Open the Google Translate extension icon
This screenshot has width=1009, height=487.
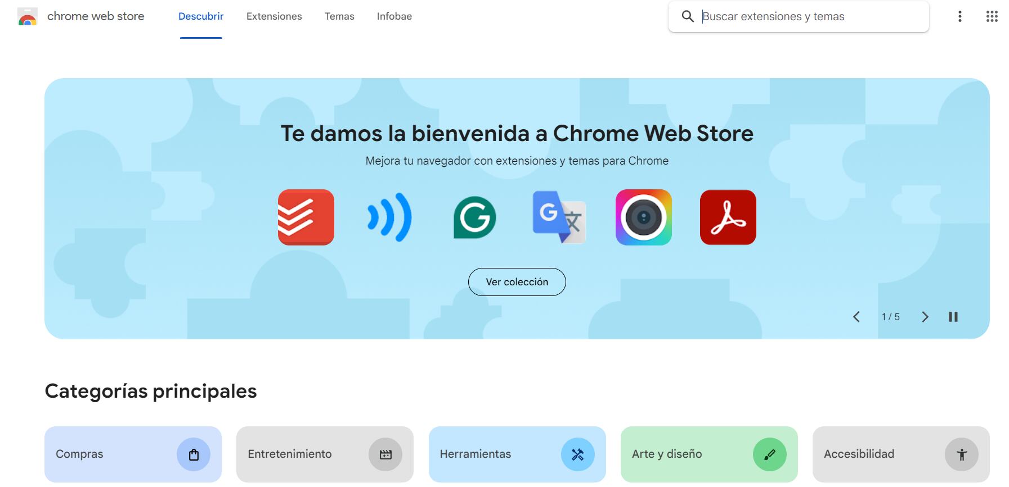point(559,217)
